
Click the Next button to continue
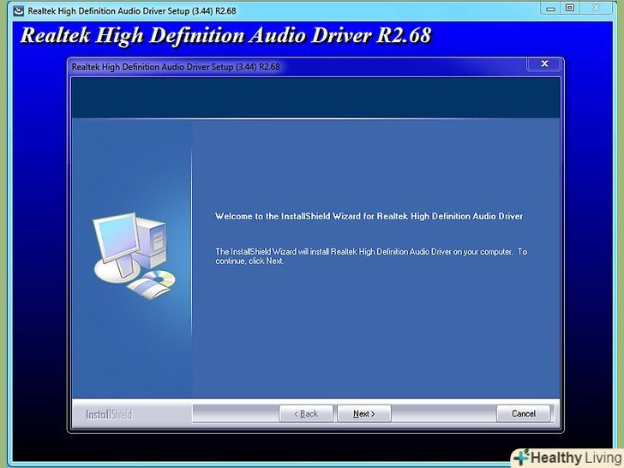point(363,413)
